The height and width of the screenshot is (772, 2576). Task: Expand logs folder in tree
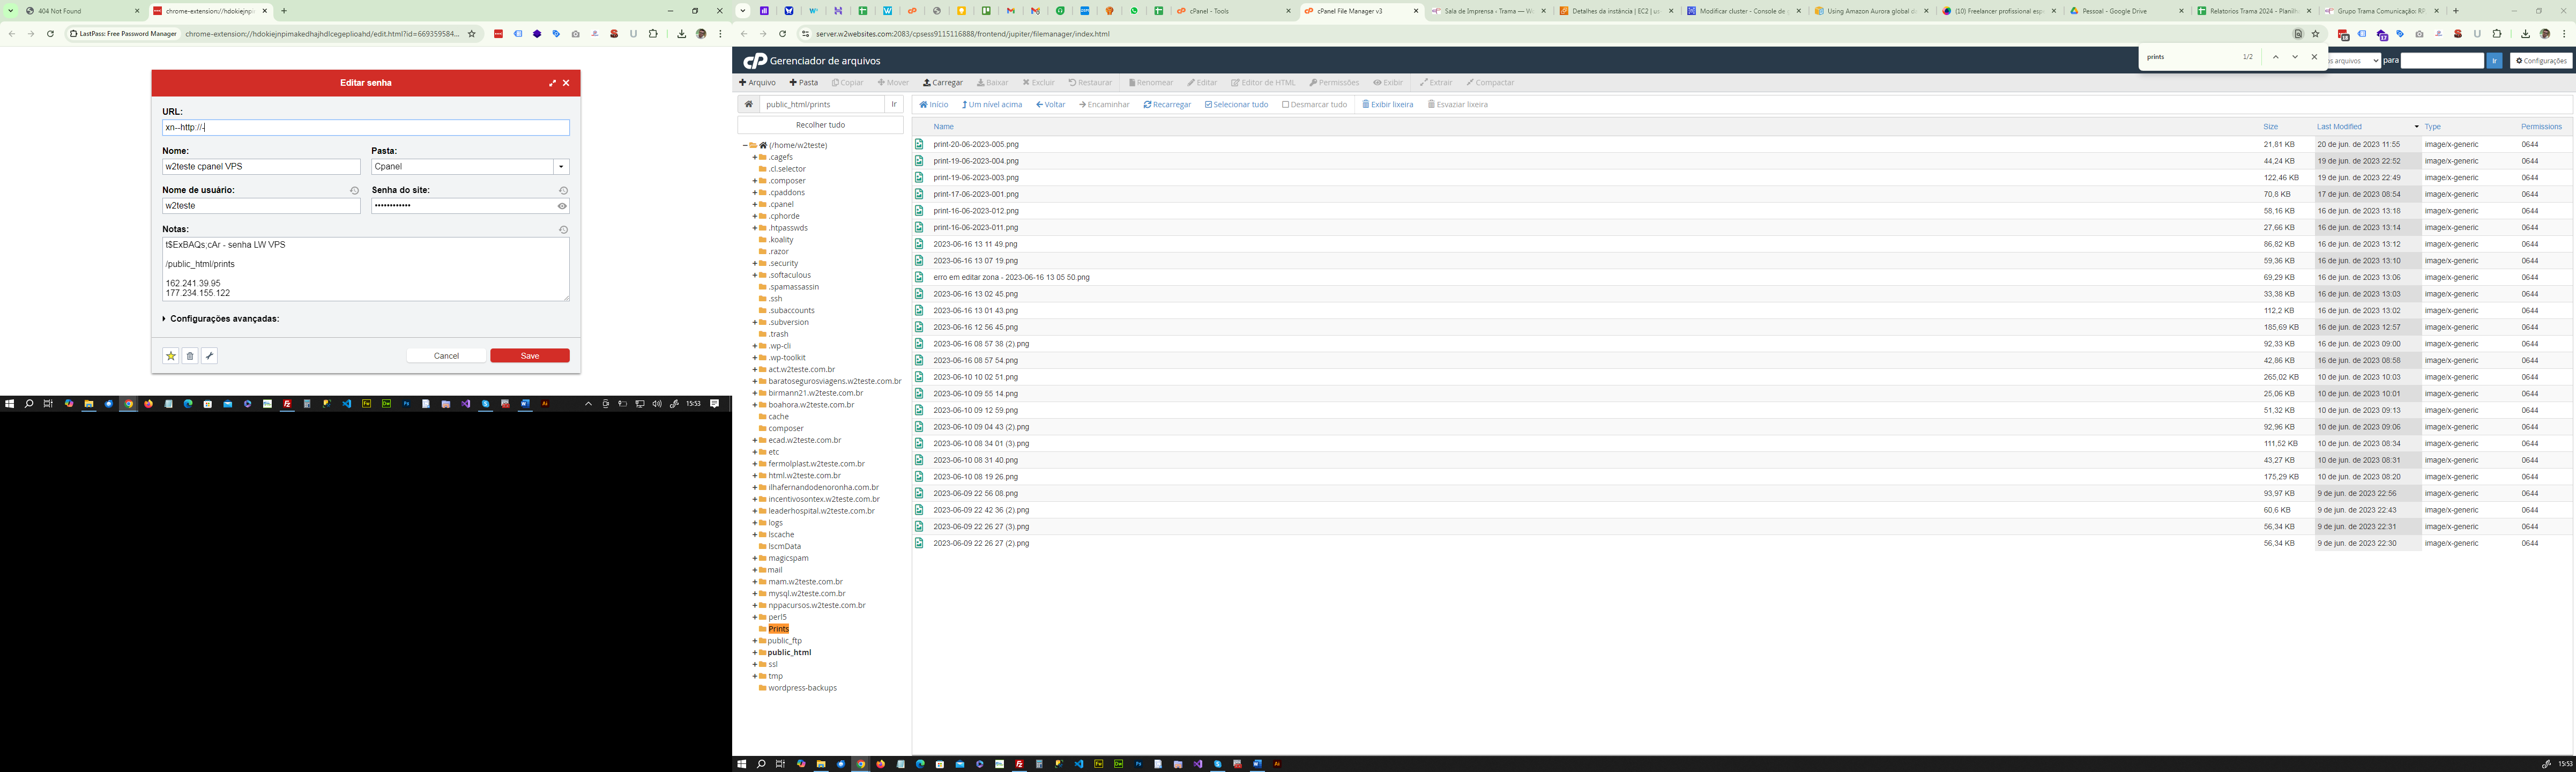pos(755,523)
